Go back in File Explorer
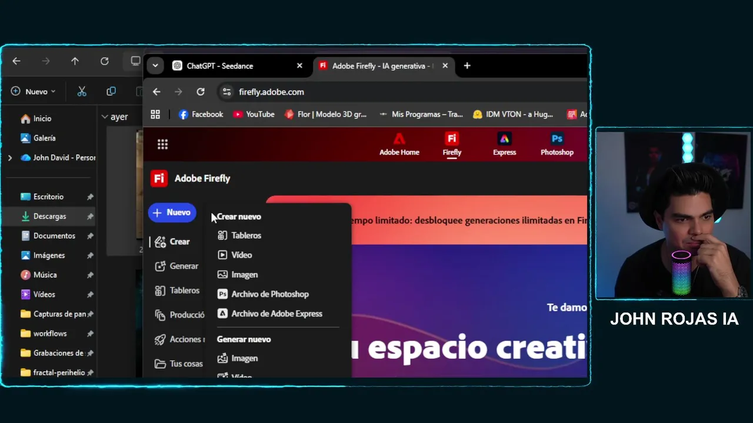Screen dimensions: 753x423 pos(16,61)
